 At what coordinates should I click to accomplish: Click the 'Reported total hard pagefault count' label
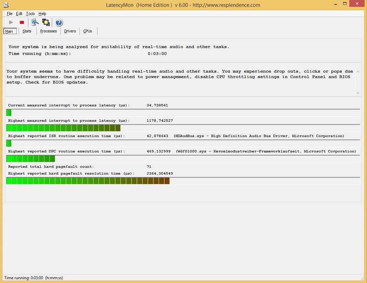pyautogui.click(x=51, y=166)
